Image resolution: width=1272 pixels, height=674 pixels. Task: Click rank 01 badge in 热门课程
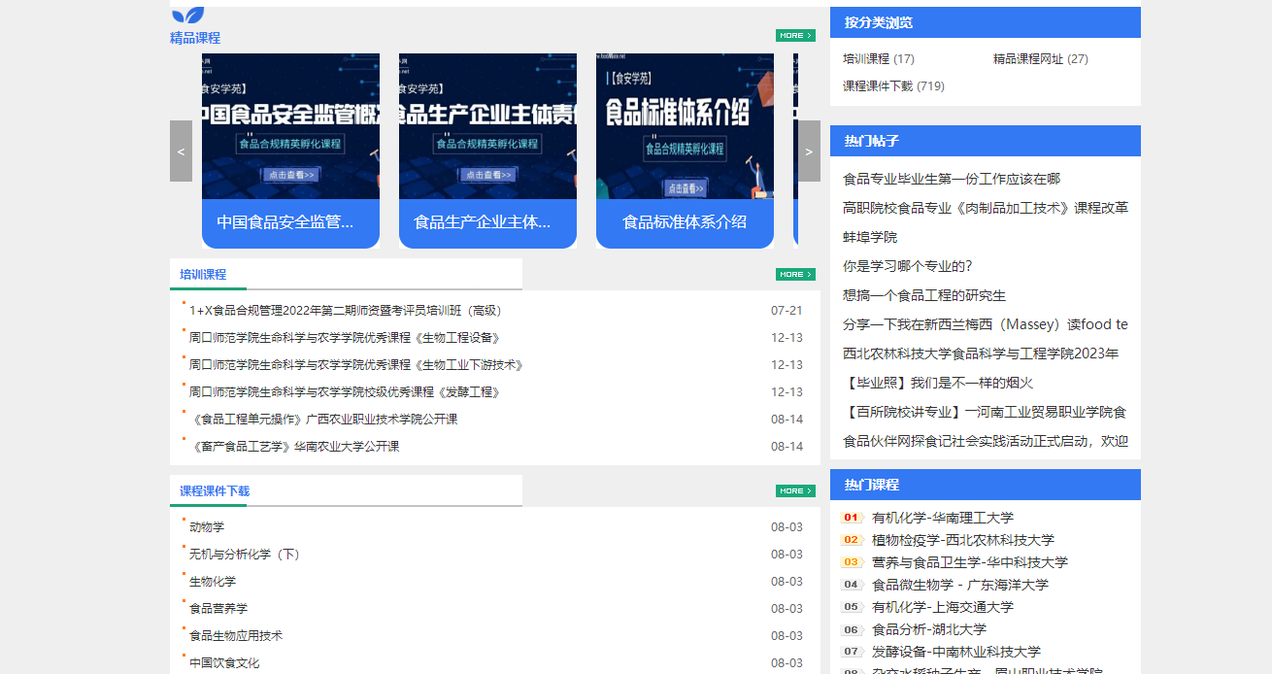[852, 518]
